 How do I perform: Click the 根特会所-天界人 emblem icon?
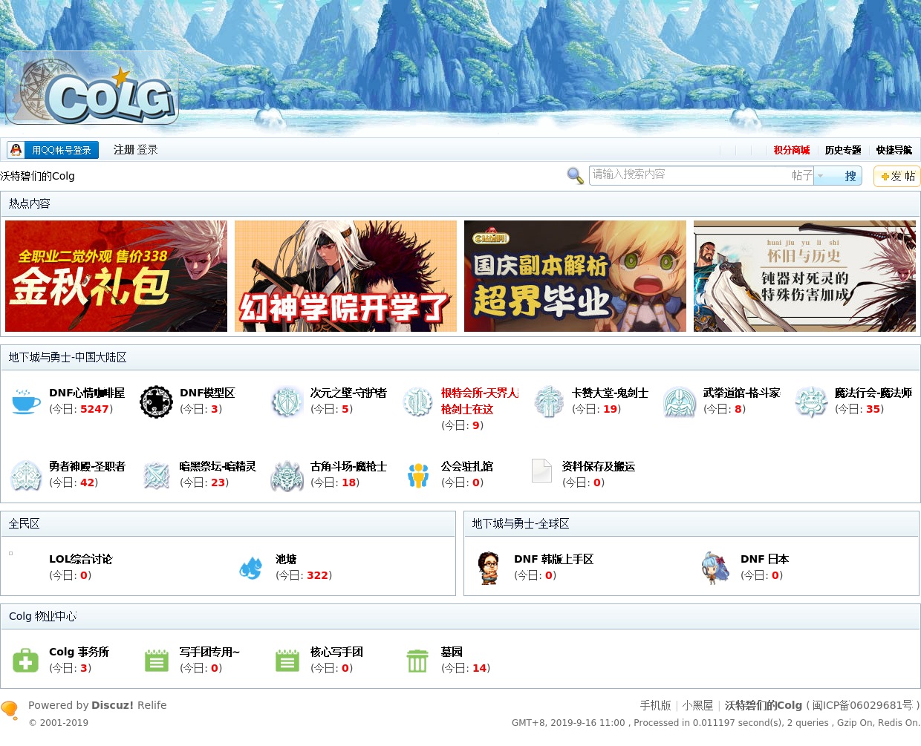point(417,402)
